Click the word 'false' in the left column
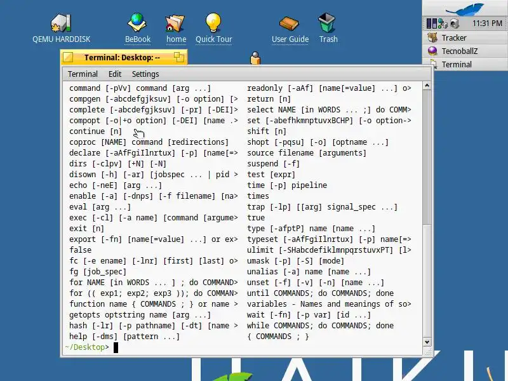 point(81,250)
